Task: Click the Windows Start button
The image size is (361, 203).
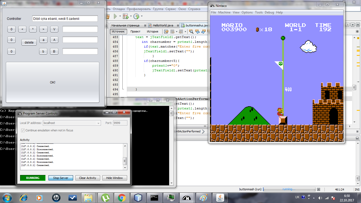Action: 7,197
